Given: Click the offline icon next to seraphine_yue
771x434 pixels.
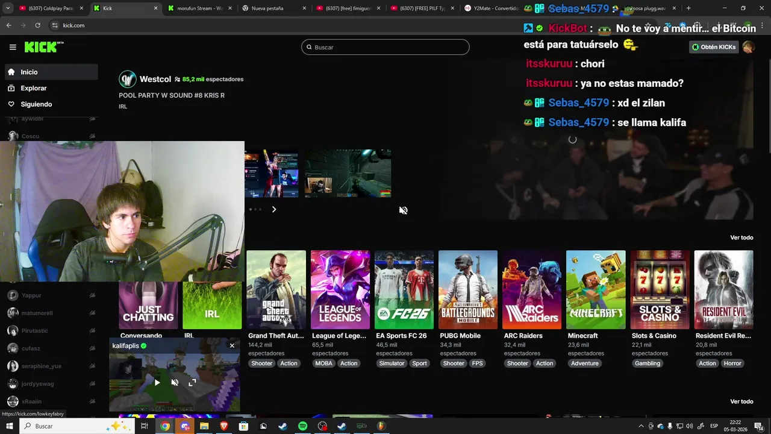Looking at the screenshot, I should pyautogui.click(x=92, y=366).
